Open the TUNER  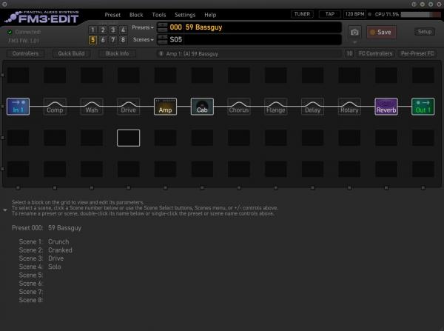[x=302, y=14]
